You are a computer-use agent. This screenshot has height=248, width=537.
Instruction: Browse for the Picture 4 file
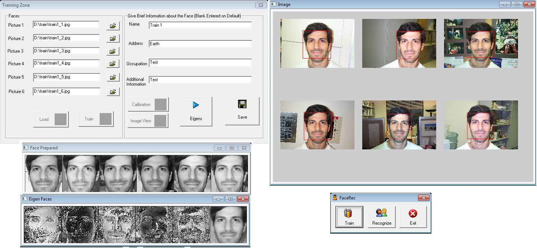click(x=113, y=64)
